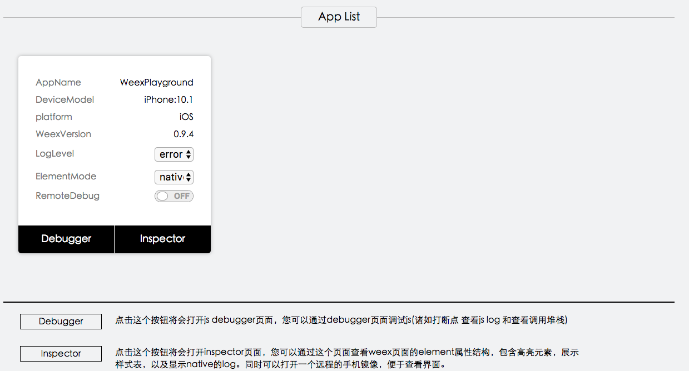689x371 pixels.
Task: Click the Debugger button in the help section
Action: point(61,321)
